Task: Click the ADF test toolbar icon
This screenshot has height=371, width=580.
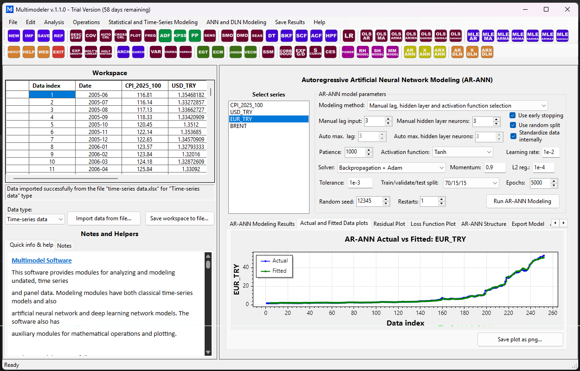Action: click(x=165, y=36)
